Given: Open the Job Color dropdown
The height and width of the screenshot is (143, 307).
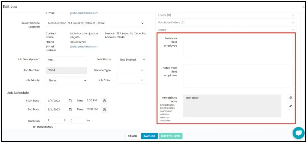Looking at the screenshot, I should 131,80.
